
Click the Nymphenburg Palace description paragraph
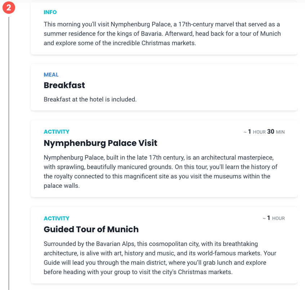(x=160, y=172)
